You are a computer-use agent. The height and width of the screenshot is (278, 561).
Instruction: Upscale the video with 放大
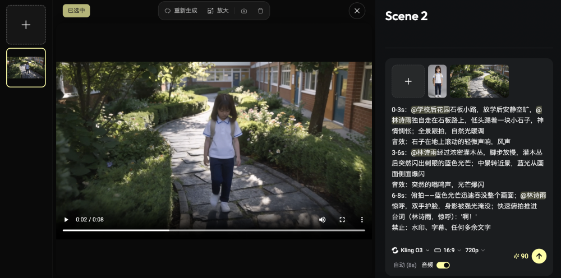pyautogui.click(x=218, y=11)
